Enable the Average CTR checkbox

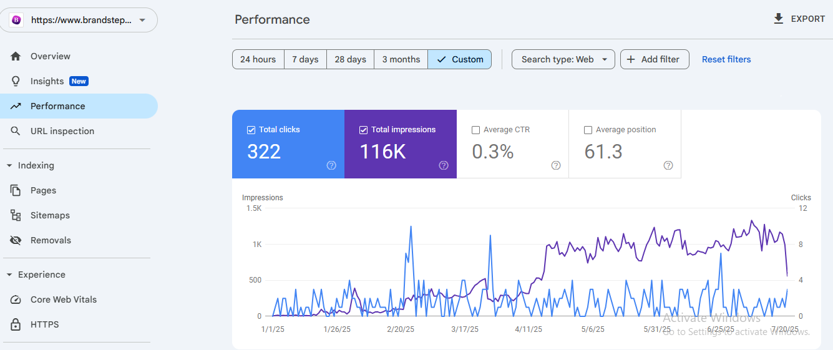[x=476, y=130]
